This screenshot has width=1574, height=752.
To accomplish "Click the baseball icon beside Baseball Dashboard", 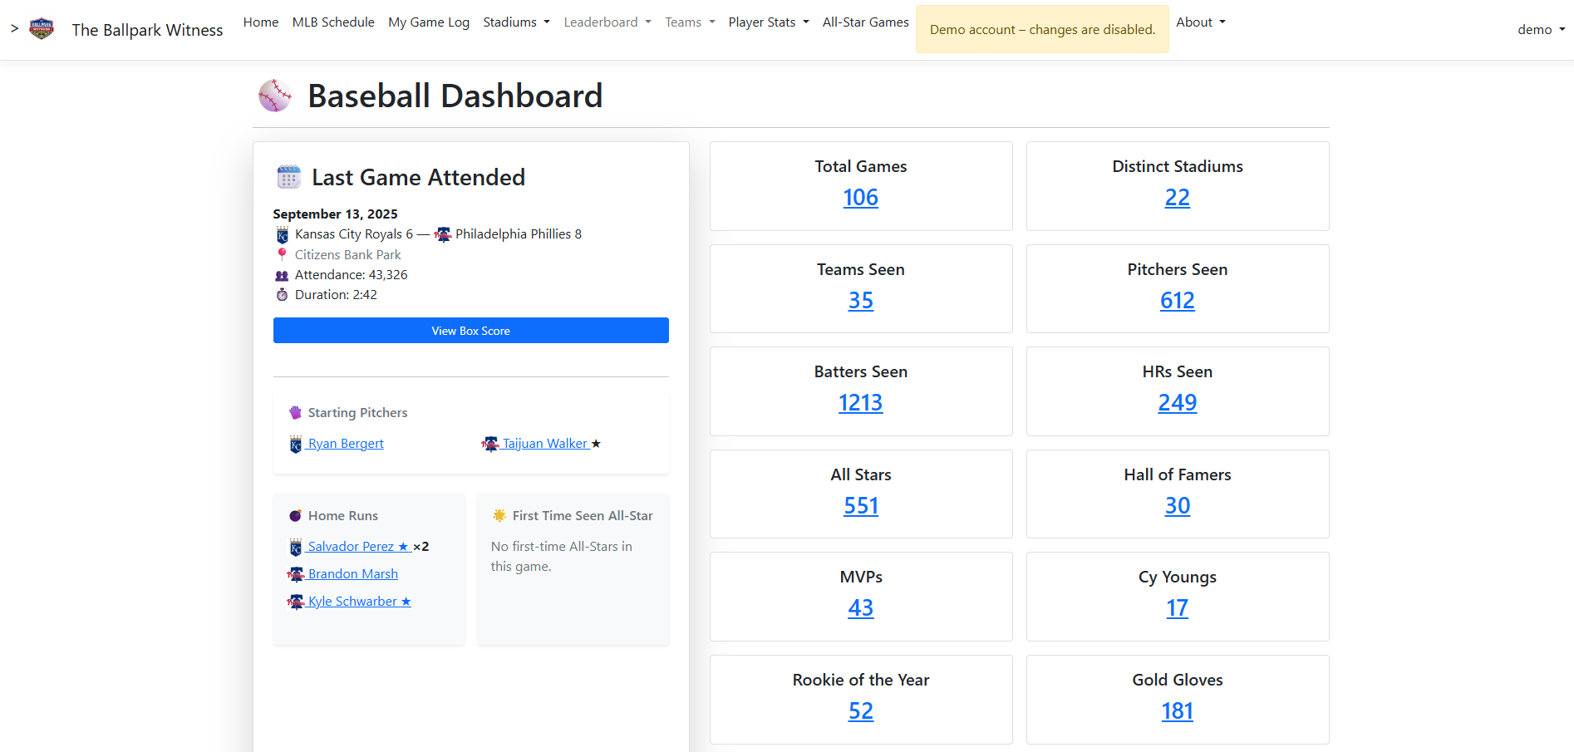I will (x=275, y=96).
